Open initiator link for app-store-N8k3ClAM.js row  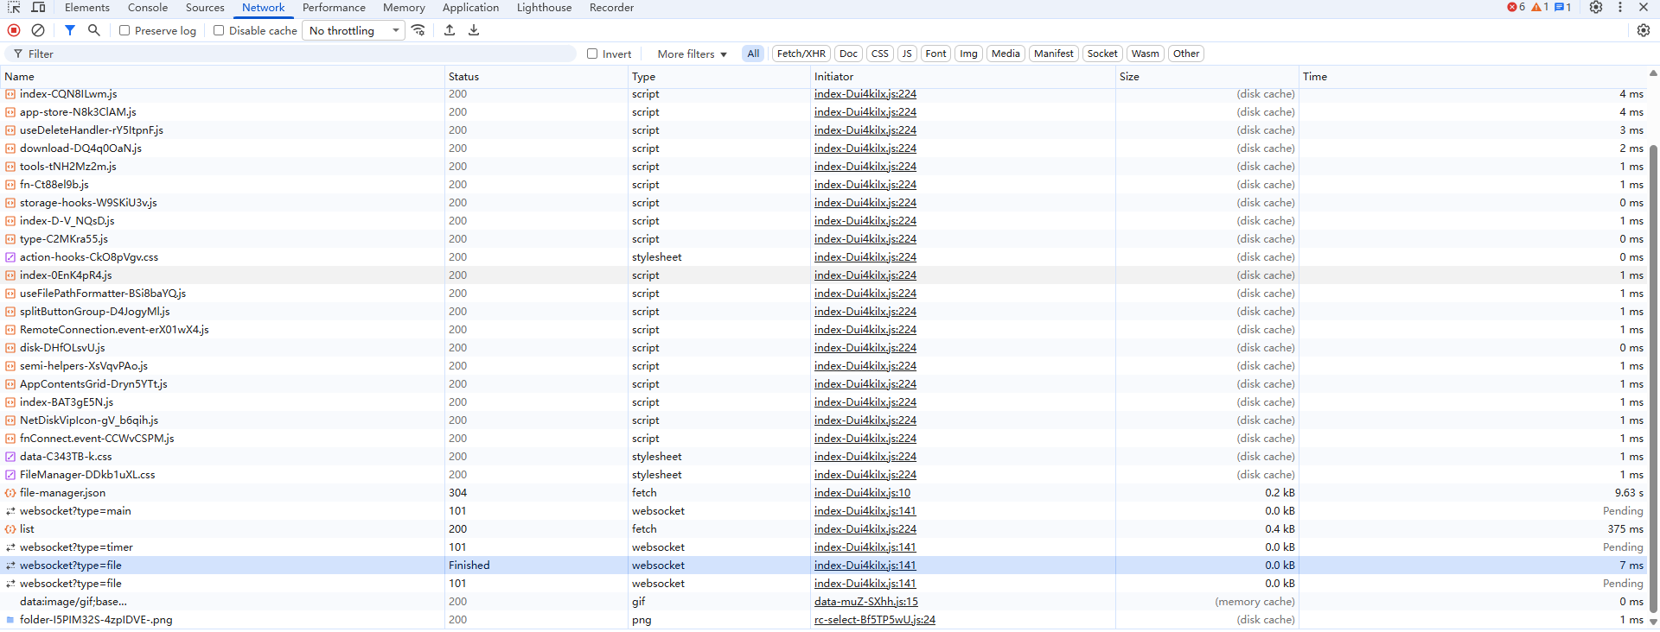[x=865, y=112]
